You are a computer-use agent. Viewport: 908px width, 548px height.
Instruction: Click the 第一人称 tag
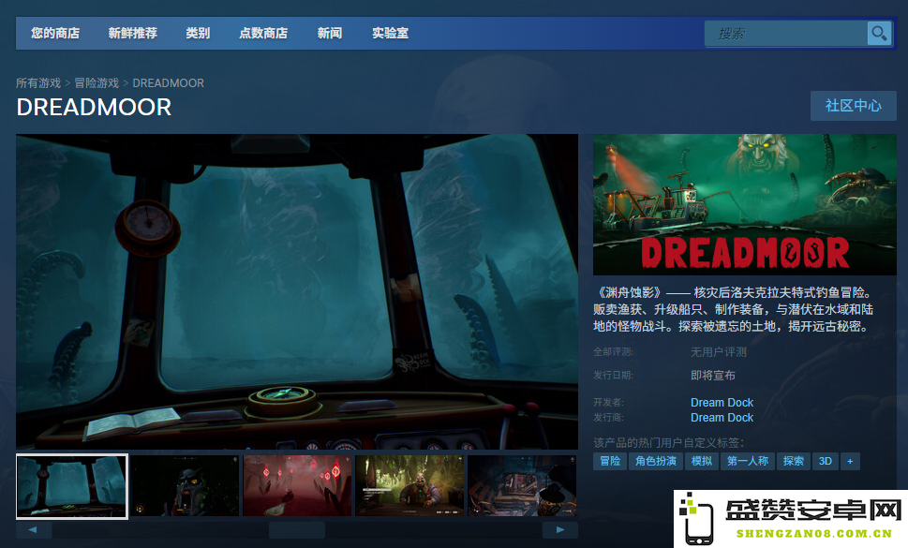coord(748,461)
